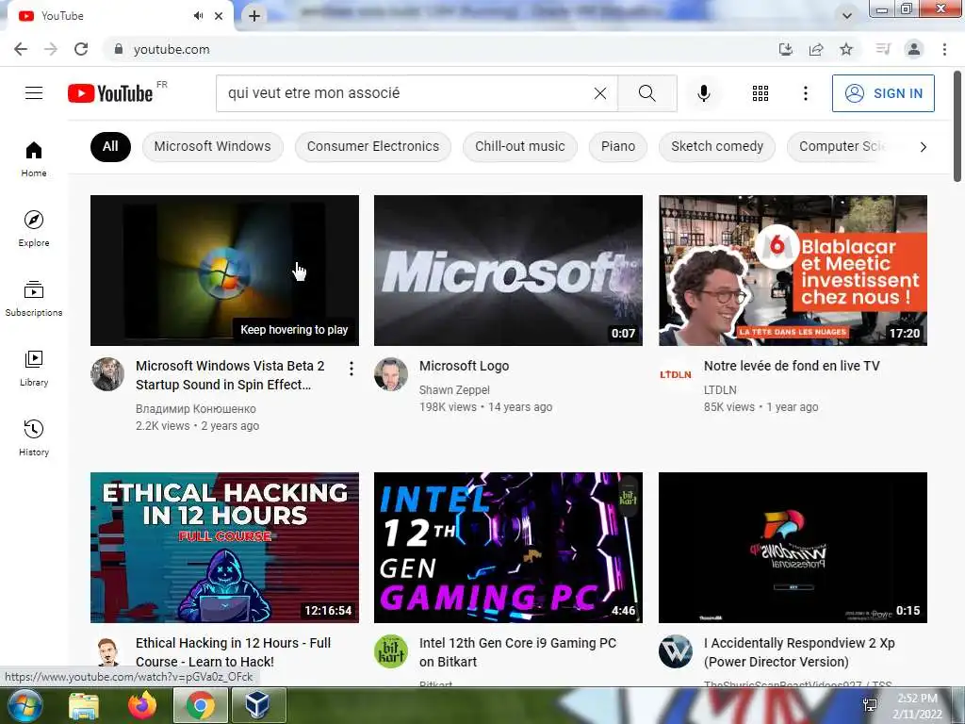Clear the search box with the X icon
The height and width of the screenshot is (724, 965).
point(600,93)
